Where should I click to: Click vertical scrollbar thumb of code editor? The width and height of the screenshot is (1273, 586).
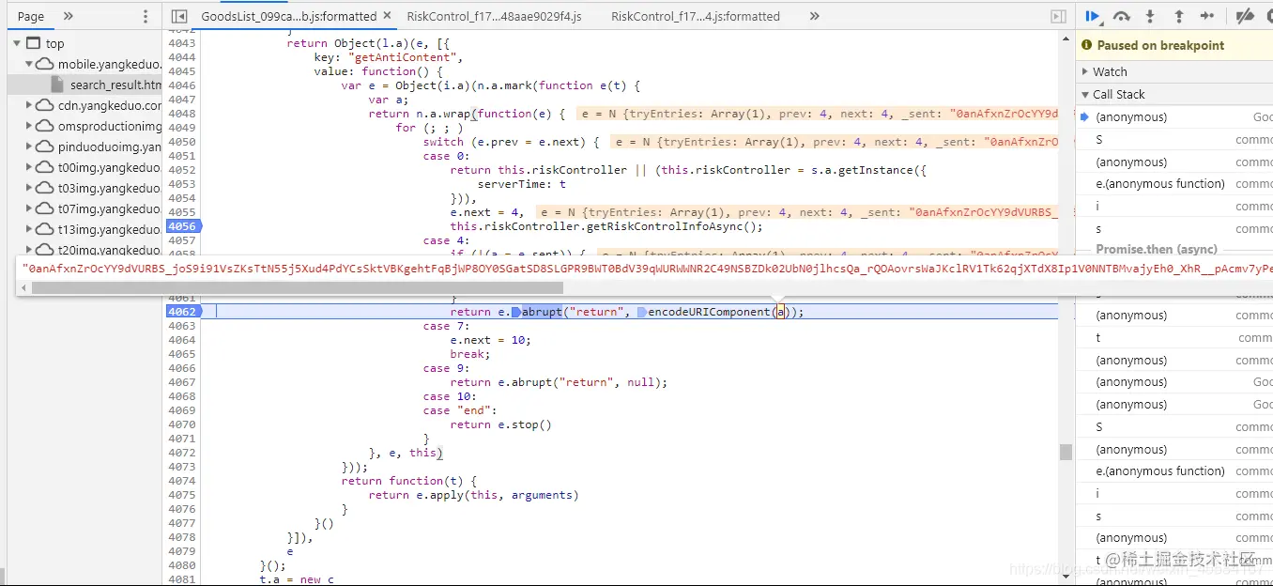point(1066,452)
